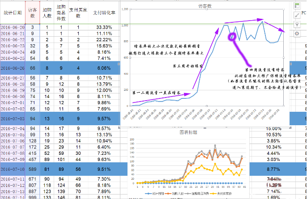The height and width of the screenshot is (199, 307).
Task: Click the purple circle annotation on chart
Action: tap(233, 37)
